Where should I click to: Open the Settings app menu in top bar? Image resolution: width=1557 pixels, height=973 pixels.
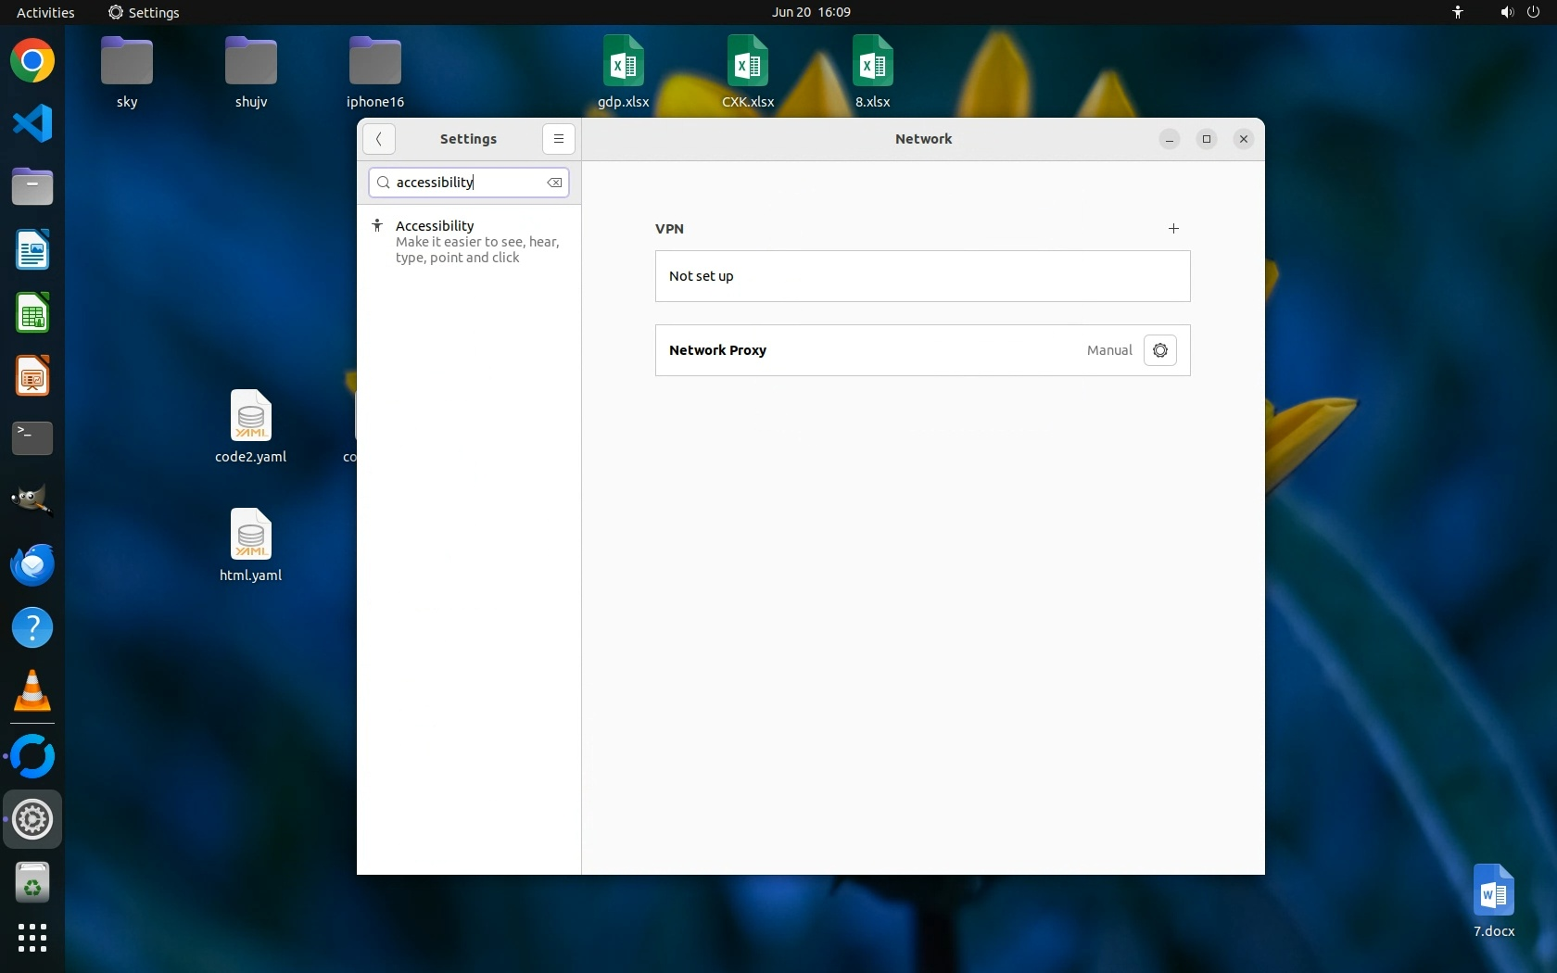tap(144, 12)
